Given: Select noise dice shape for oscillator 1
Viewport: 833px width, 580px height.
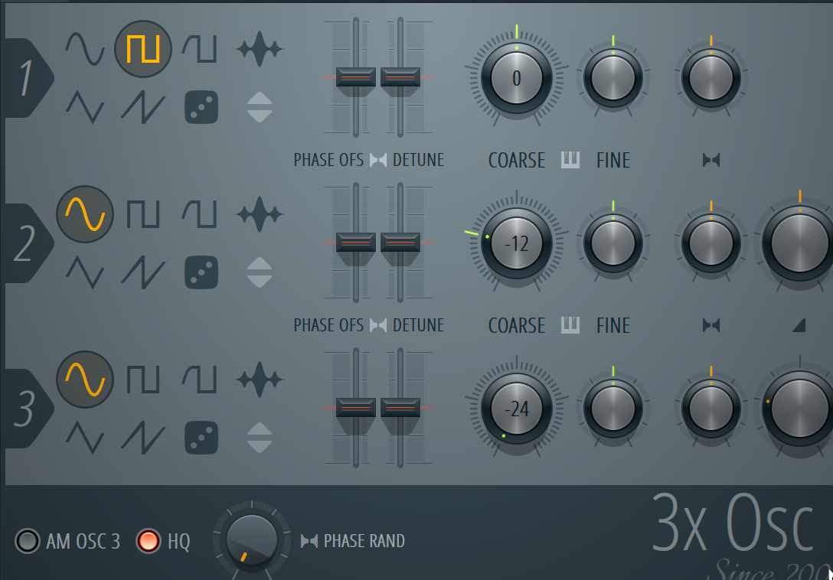Looking at the screenshot, I should 201,107.
